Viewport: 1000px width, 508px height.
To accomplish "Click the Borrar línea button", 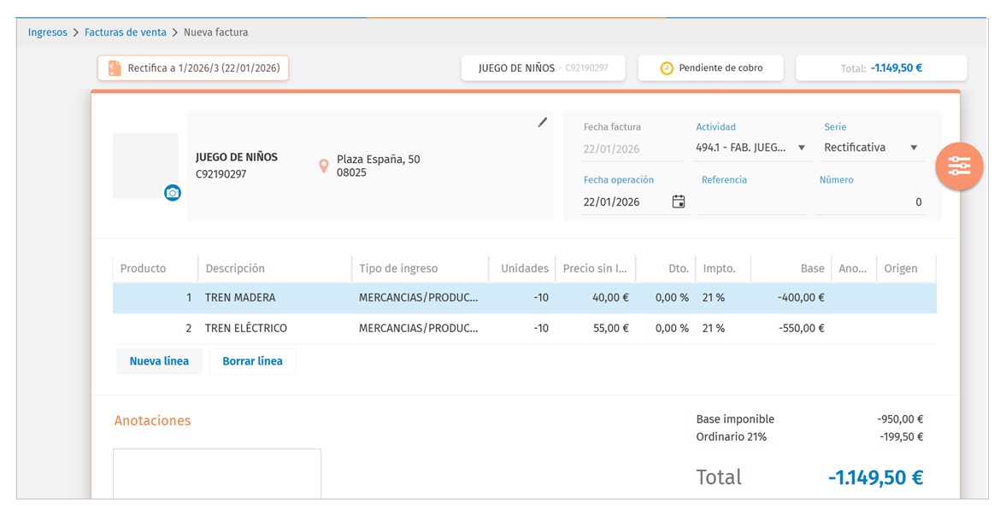I will (252, 361).
